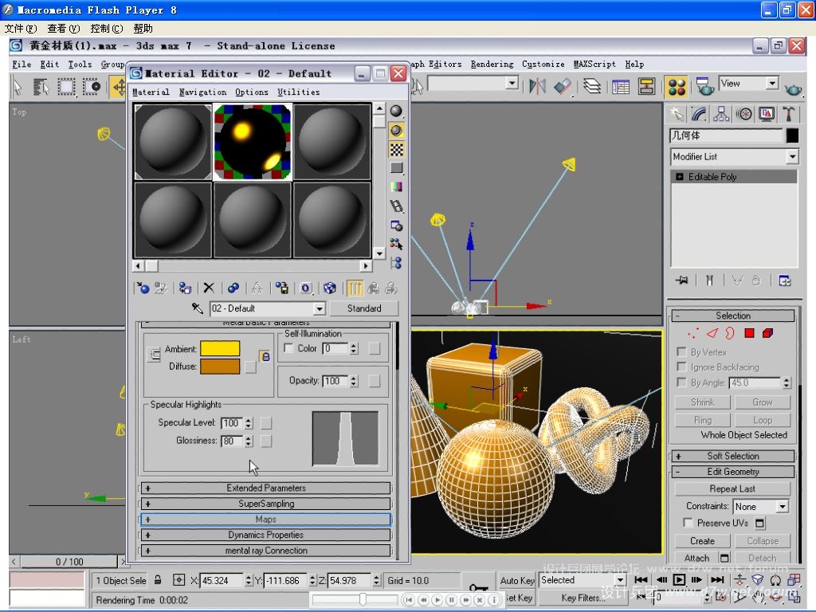Open the MAXScript menu

594,64
